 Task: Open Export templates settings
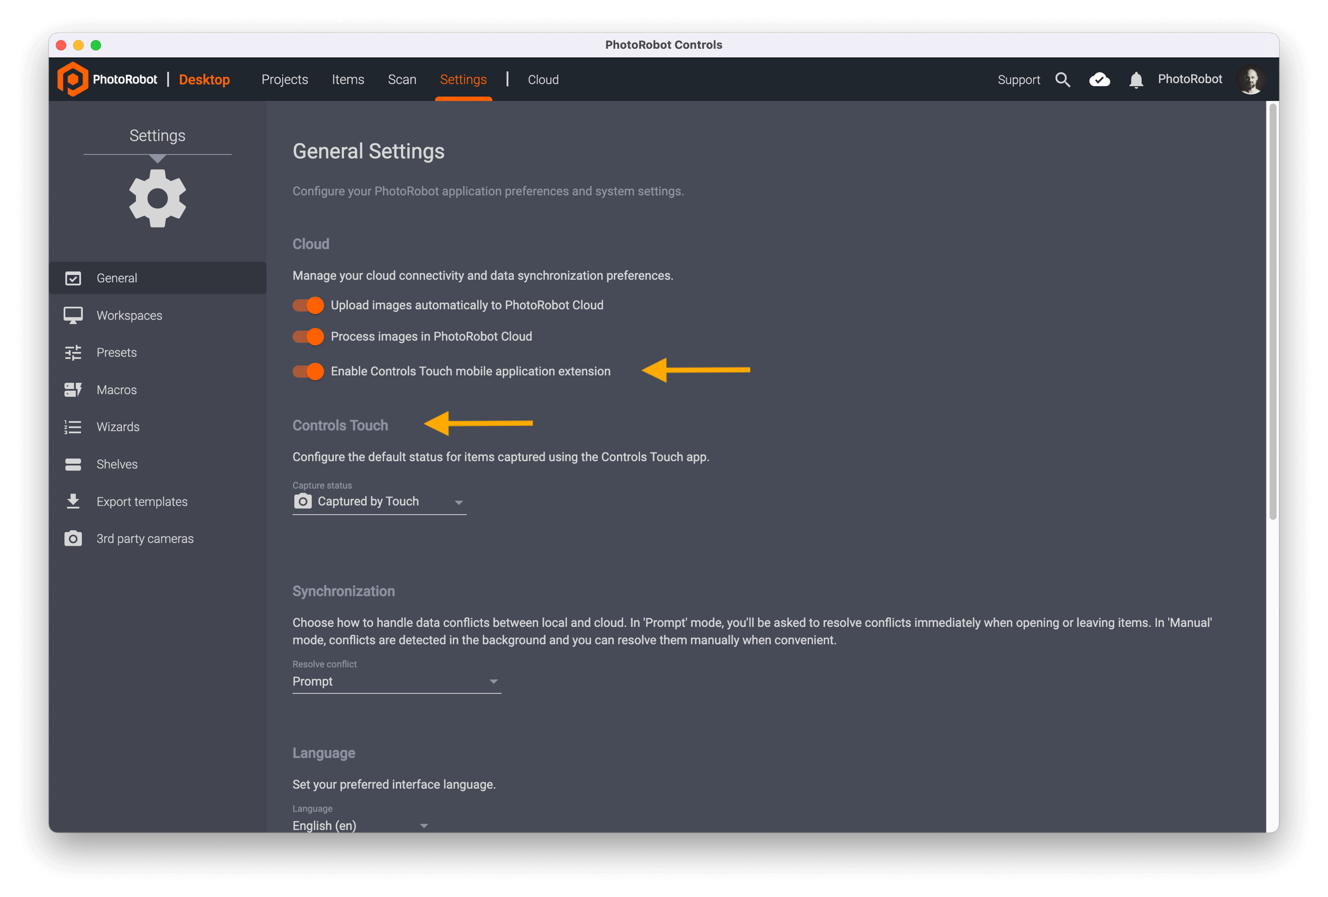(x=142, y=501)
